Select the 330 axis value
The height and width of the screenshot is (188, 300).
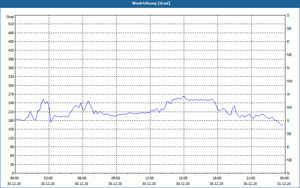11,77
